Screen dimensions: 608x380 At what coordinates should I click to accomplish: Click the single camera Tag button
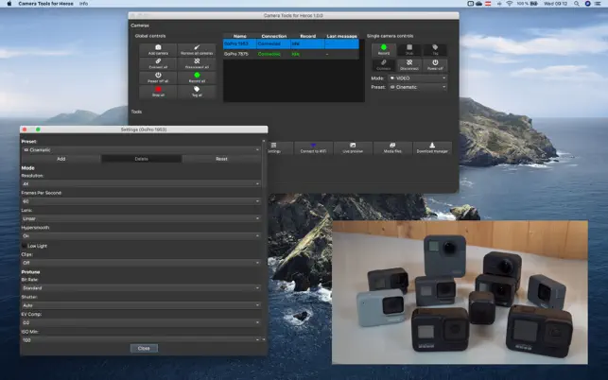(x=435, y=50)
